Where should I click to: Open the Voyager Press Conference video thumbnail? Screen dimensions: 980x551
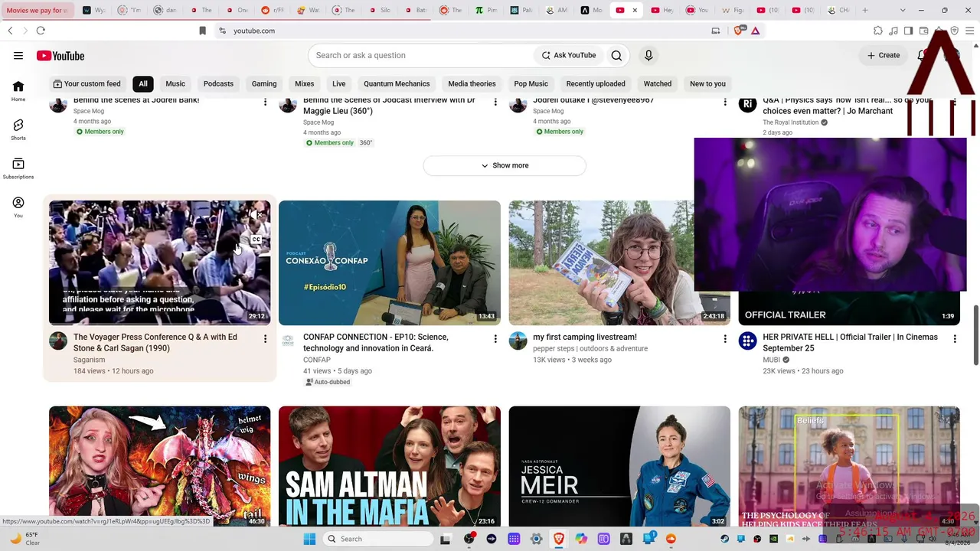(x=159, y=262)
